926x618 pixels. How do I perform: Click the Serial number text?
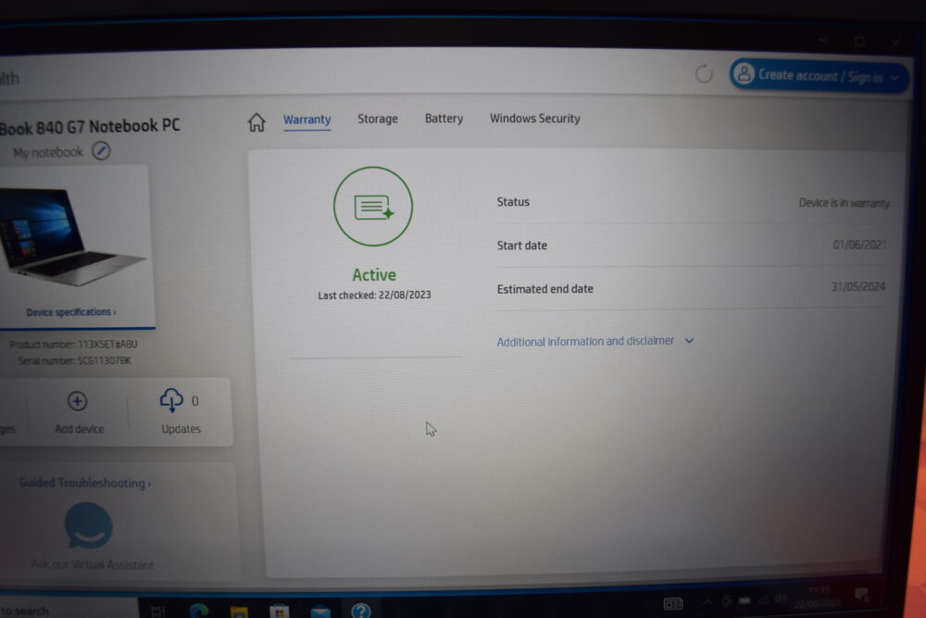[x=74, y=360]
